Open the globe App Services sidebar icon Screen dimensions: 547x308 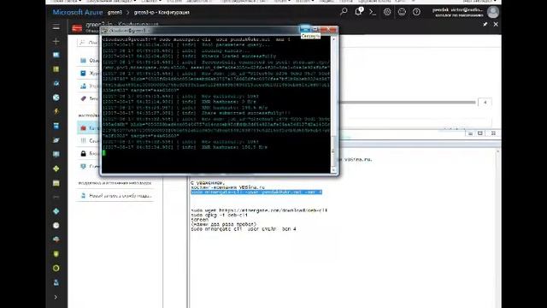[56, 98]
